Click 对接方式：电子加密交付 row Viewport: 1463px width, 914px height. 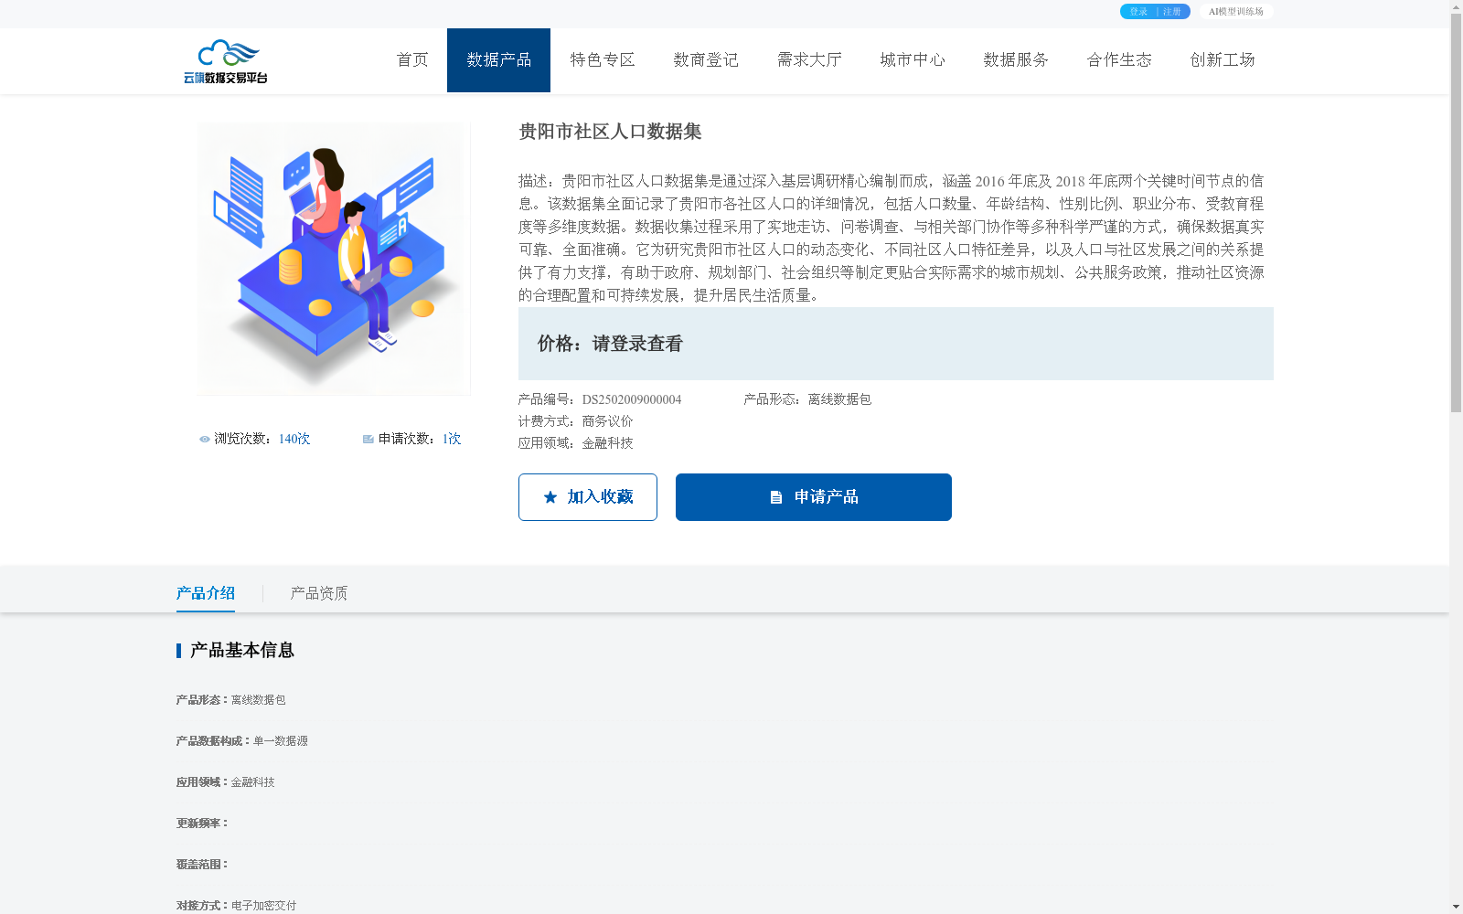point(237,906)
